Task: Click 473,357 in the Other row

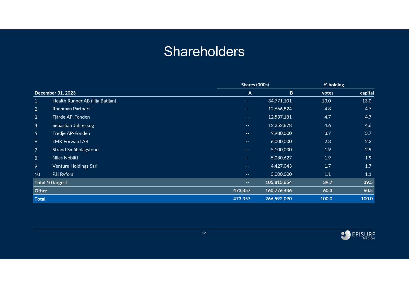Action: [242, 190]
